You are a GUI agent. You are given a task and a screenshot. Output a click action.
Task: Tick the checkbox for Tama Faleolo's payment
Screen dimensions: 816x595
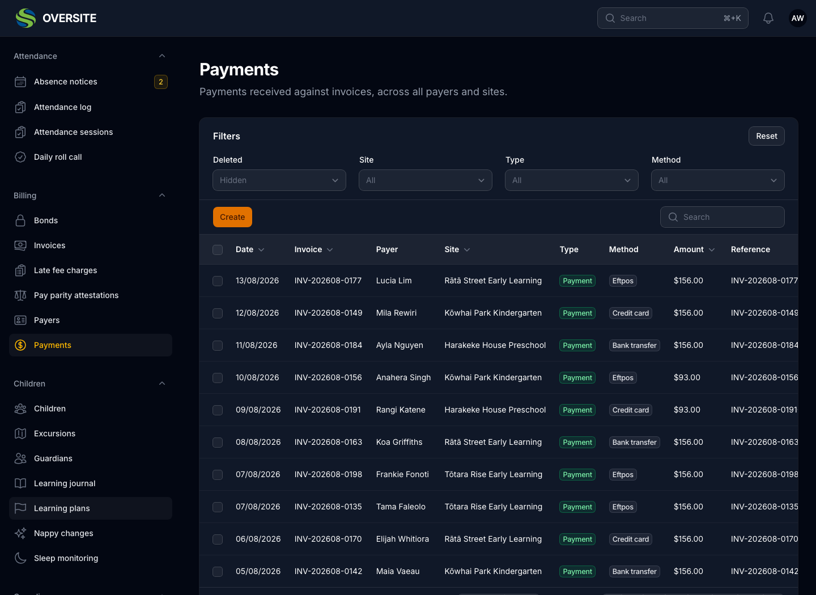218,507
